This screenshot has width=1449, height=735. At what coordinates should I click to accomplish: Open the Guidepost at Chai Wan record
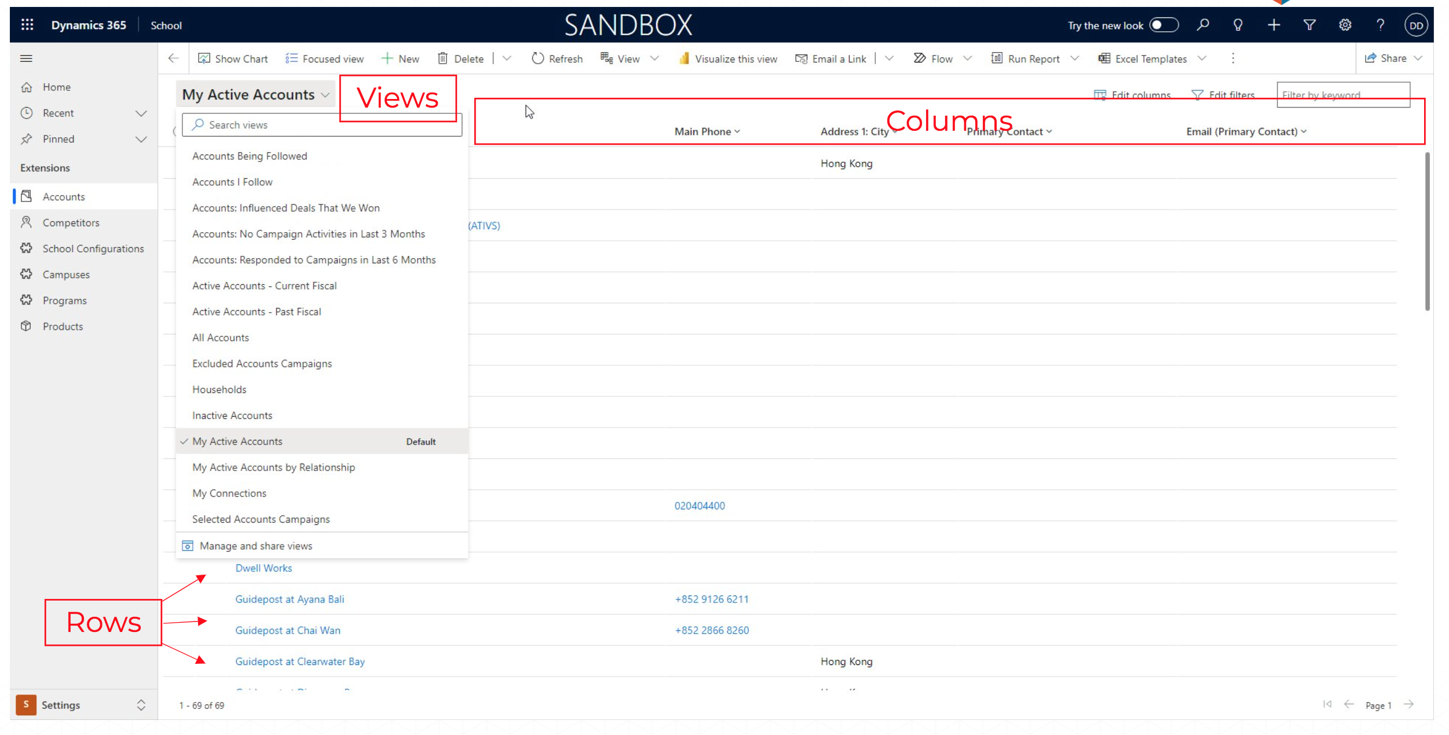click(x=287, y=630)
